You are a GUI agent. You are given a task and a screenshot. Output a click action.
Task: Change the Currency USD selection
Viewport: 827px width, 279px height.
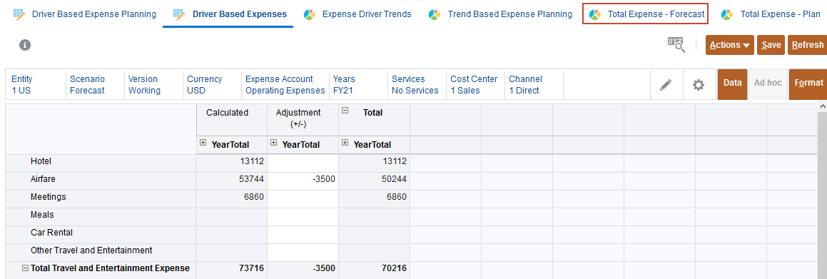(x=211, y=85)
